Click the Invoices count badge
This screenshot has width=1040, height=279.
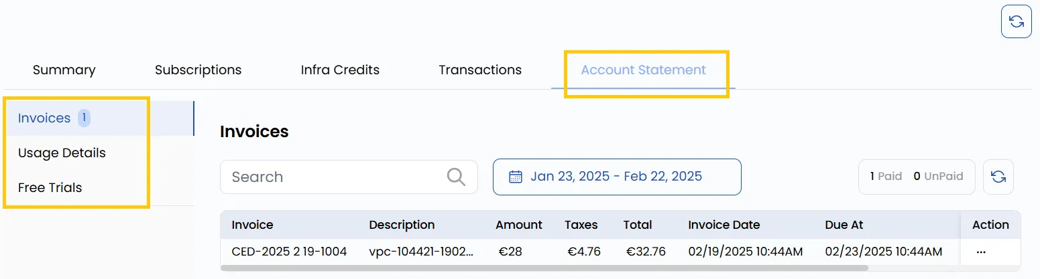point(84,118)
